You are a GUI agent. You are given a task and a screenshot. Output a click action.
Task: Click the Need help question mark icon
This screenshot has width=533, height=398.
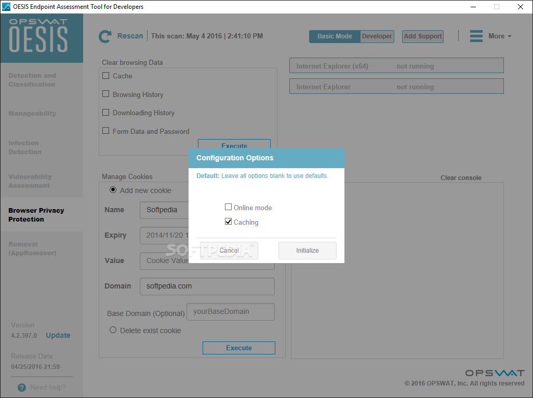[x=22, y=388]
